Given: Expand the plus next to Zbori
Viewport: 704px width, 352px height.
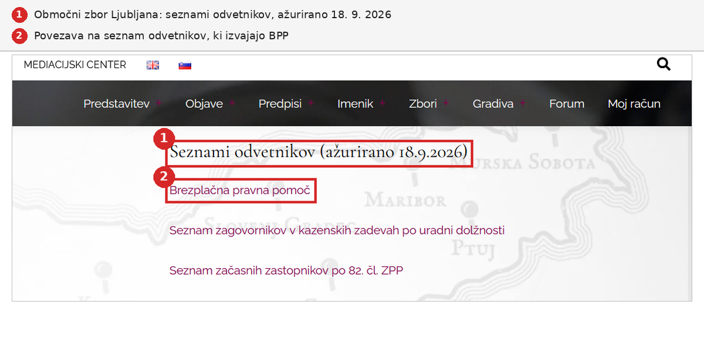Looking at the screenshot, I should tap(446, 103).
